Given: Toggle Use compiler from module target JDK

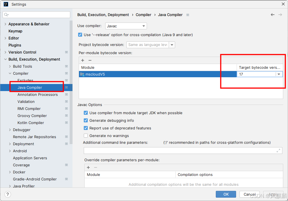Looking at the screenshot, I should coord(86,113).
